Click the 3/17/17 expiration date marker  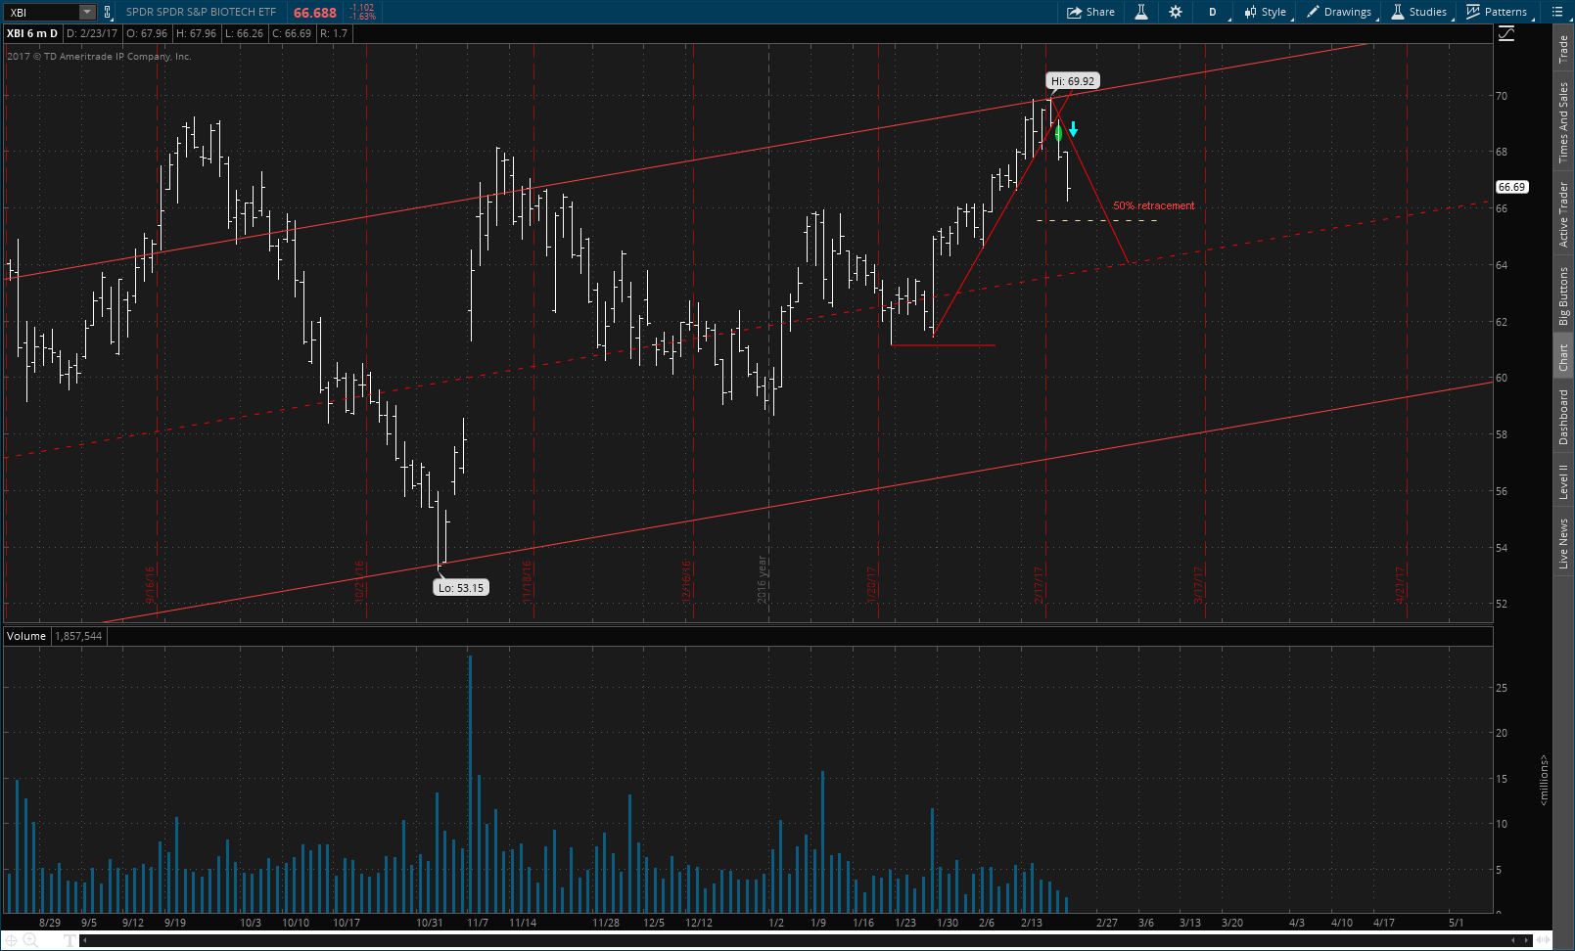click(1198, 585)
